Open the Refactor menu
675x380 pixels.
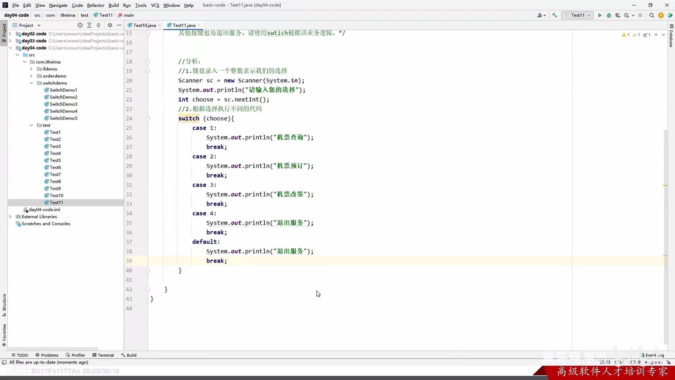(95, 5)
